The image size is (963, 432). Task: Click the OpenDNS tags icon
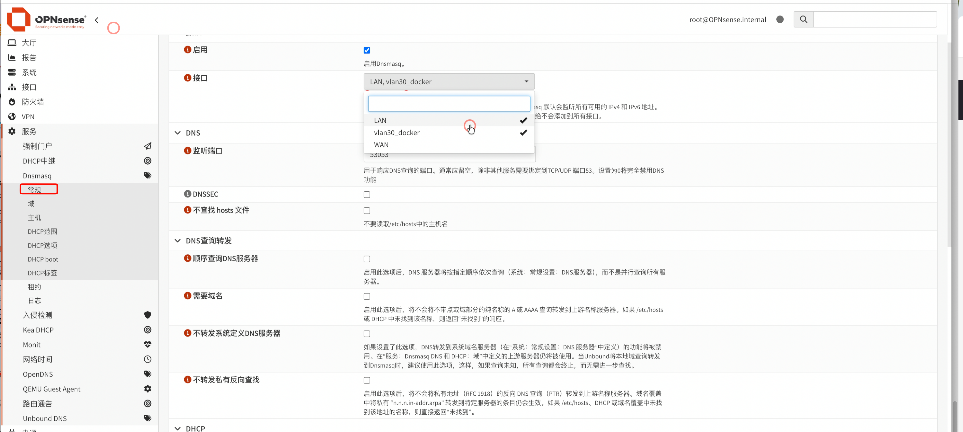coord(148,374)
